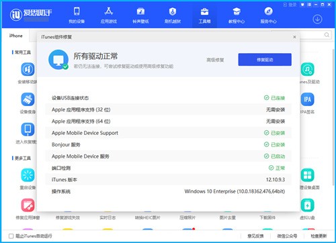Click 修复游戏失效 tool label
The image size is (336, 243).
tap(68, 217)
